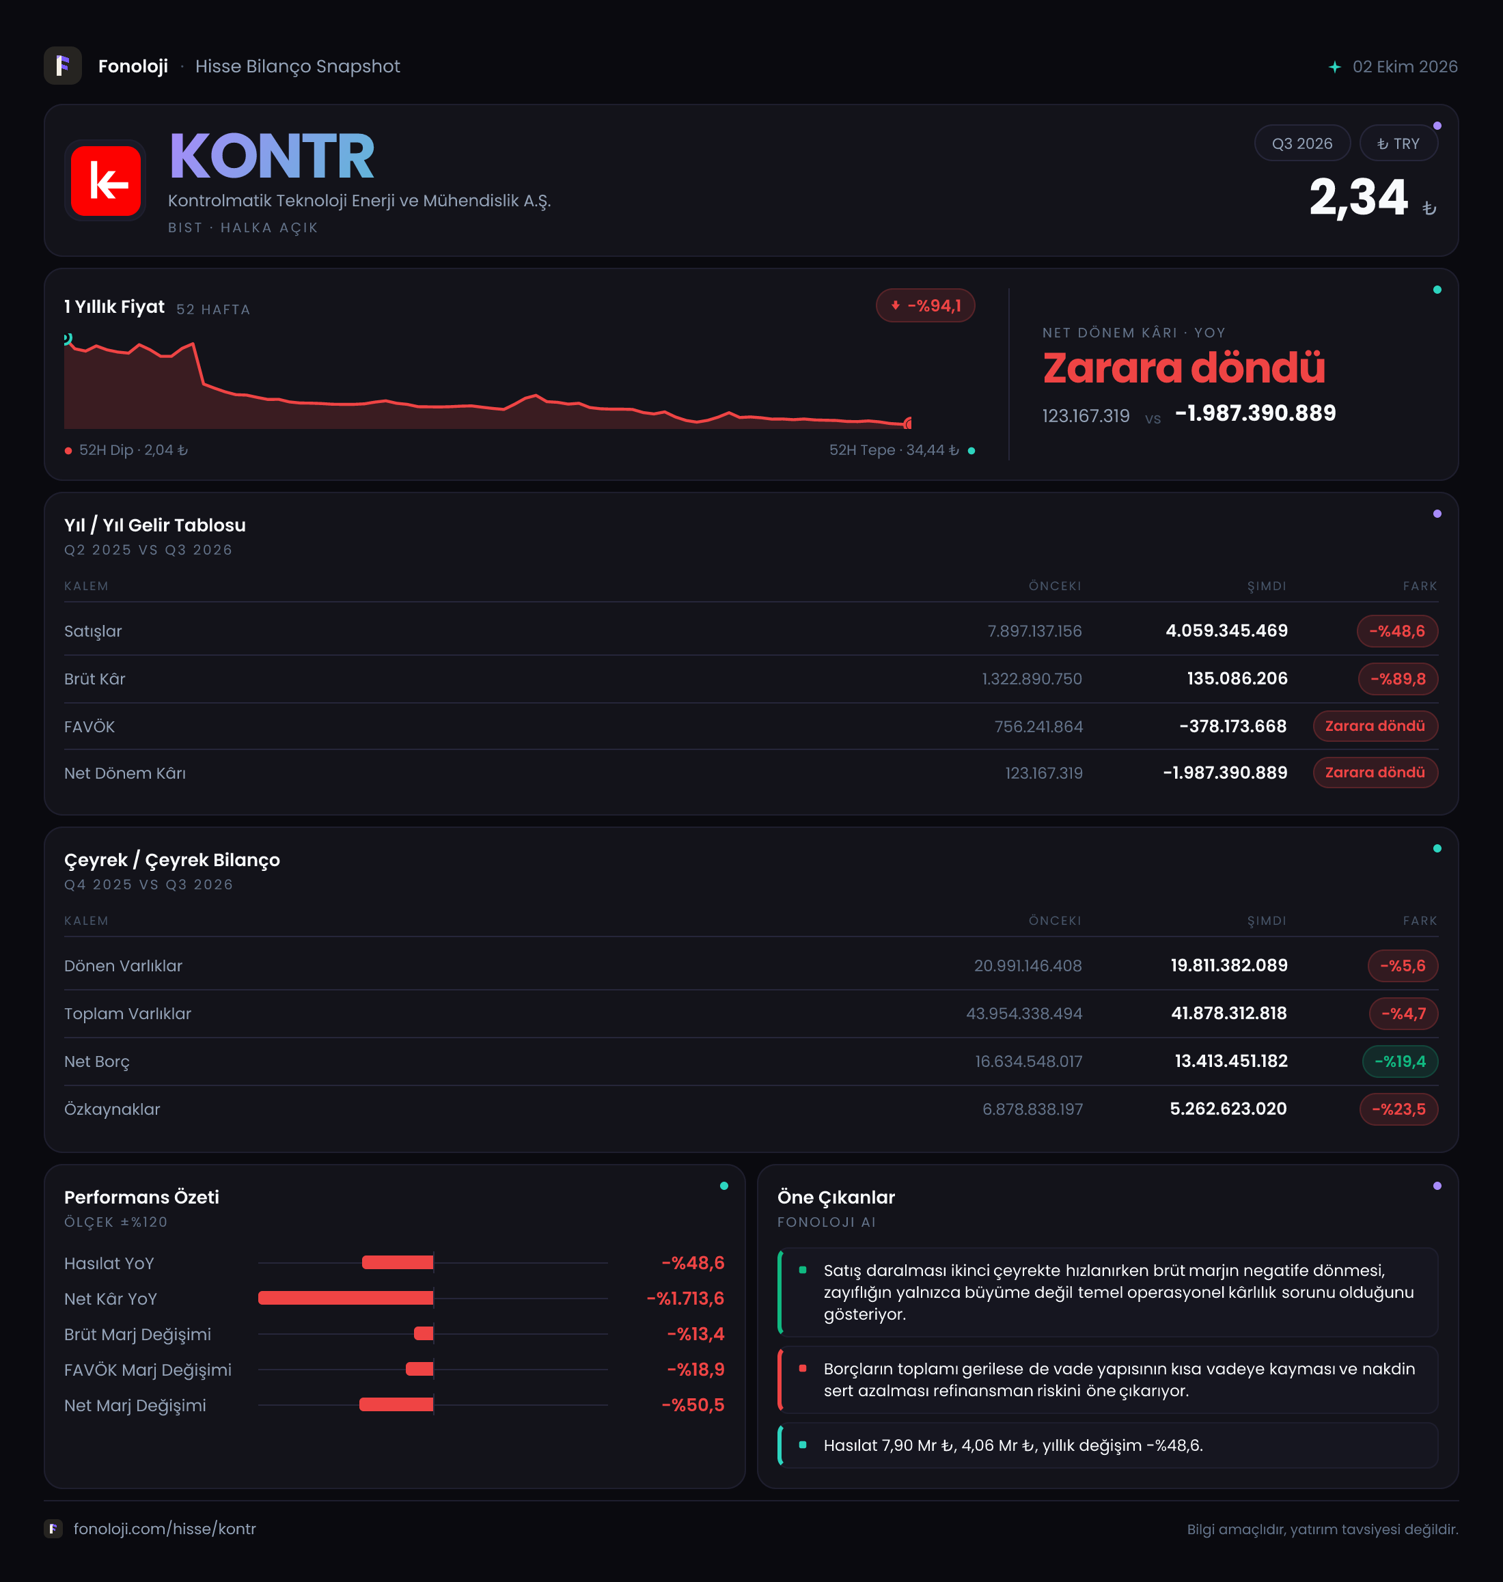Click the Brüt Marj Değişimi bar
The image size is (1503, 1582).
[x=424, y=1333]
